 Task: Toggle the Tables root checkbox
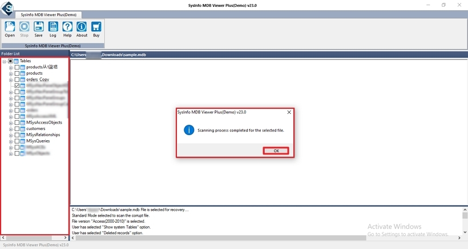click(10, 61)
